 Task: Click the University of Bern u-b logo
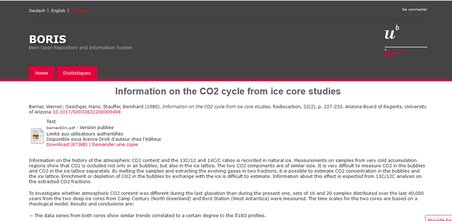[392, 33]
